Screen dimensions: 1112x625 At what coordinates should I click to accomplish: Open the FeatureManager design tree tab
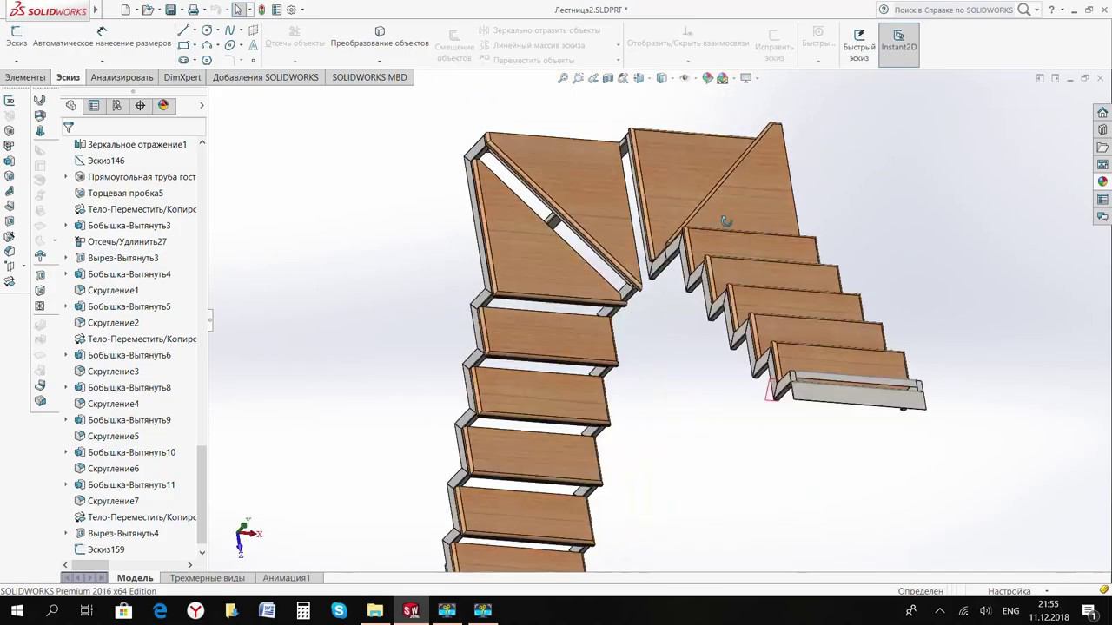click(x=71, y=105)
